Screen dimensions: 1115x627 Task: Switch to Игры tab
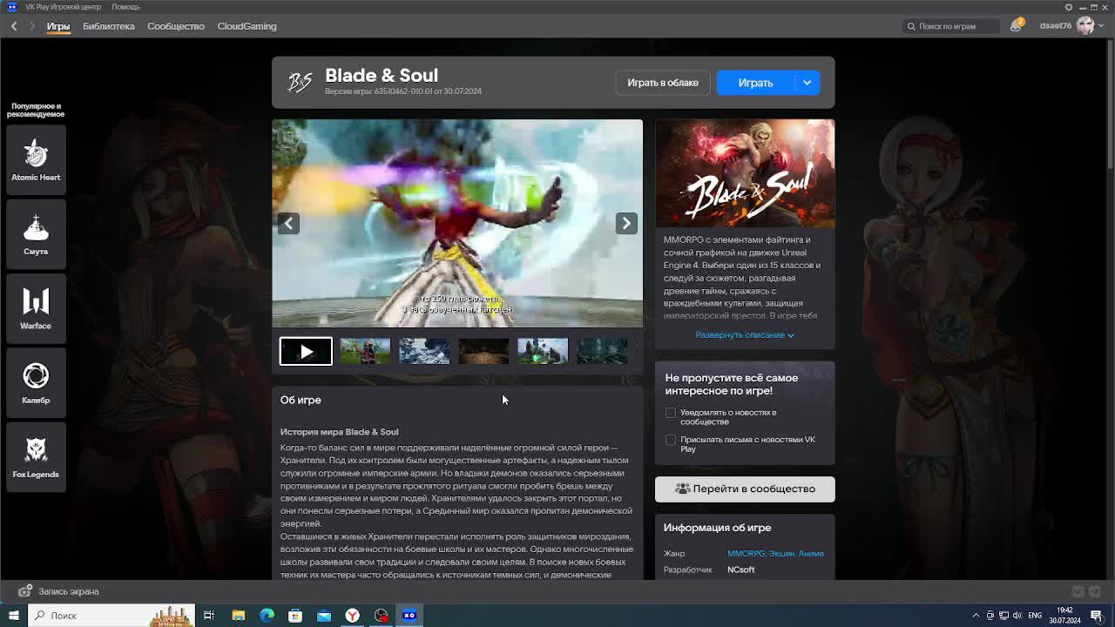(x=58, y=26)
